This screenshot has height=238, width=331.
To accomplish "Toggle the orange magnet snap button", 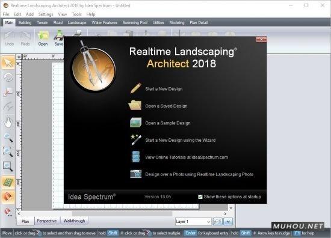I will click(x=8, y=197).
